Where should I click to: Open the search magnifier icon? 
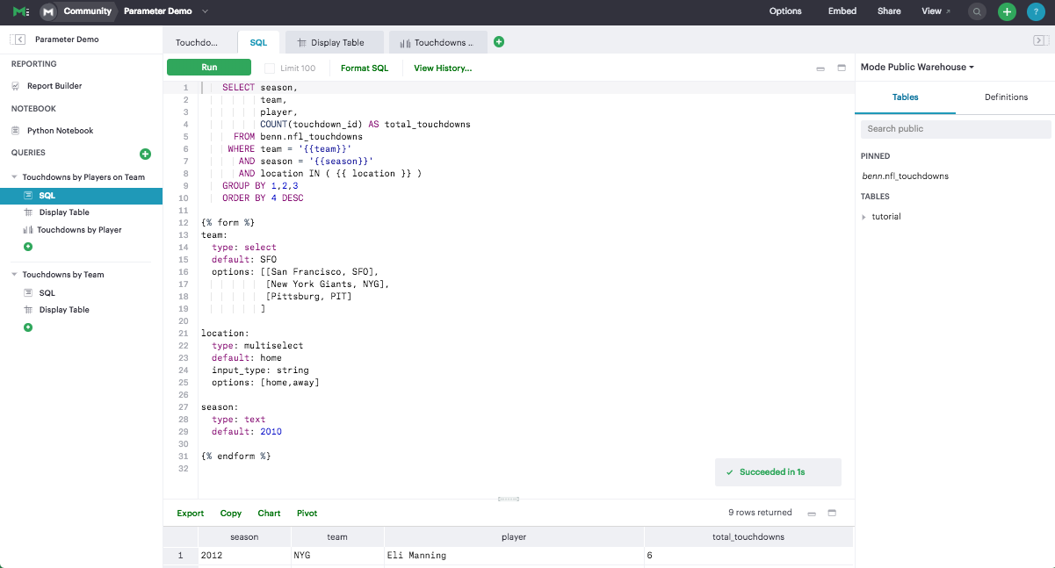coord(977,11)
